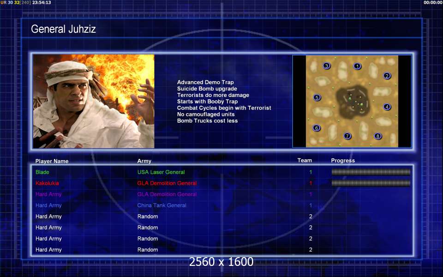Screen dimensions: 443x277
Task: Click team number beside China Tank General
Action: tap(311, 205)
